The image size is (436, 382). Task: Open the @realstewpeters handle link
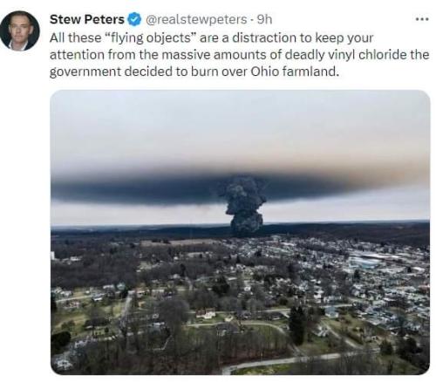tap(196, 19)
